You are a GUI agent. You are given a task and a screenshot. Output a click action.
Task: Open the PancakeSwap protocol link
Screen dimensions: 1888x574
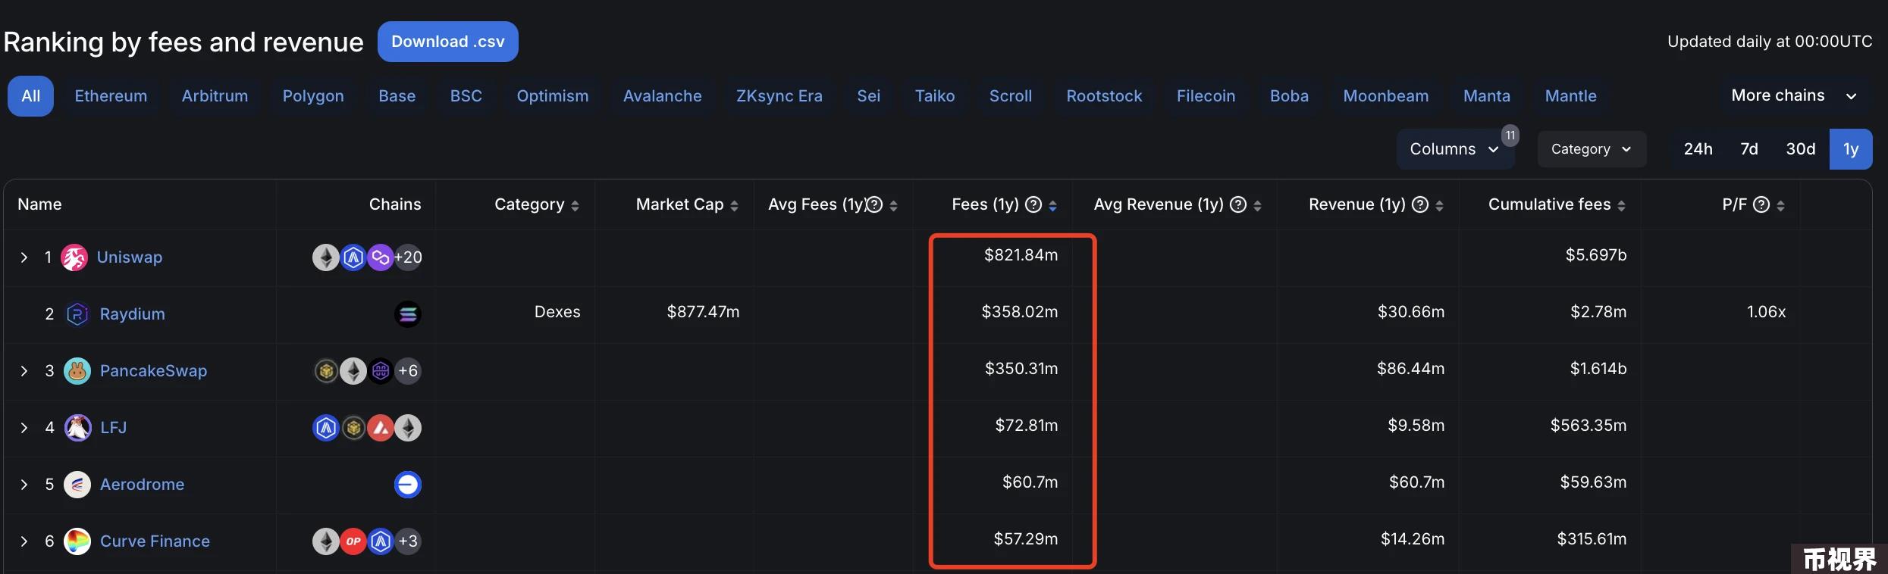pyautogui.click(x=154, y=371)
